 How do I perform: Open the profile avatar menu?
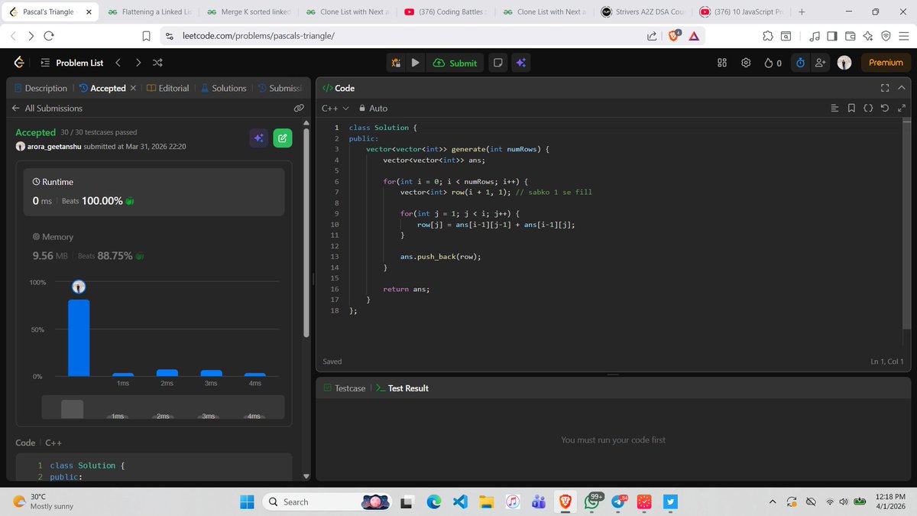click(x=844, y=63)
